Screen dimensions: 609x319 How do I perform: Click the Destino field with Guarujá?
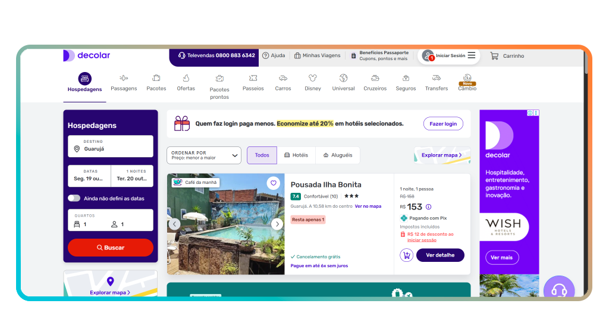(x=111, y=146)
